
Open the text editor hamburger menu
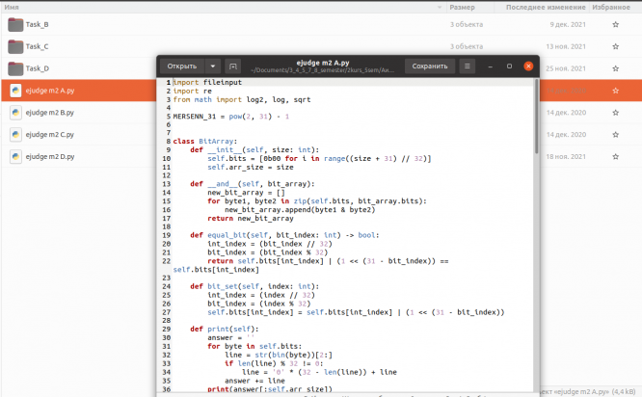[x=468, y=66]
